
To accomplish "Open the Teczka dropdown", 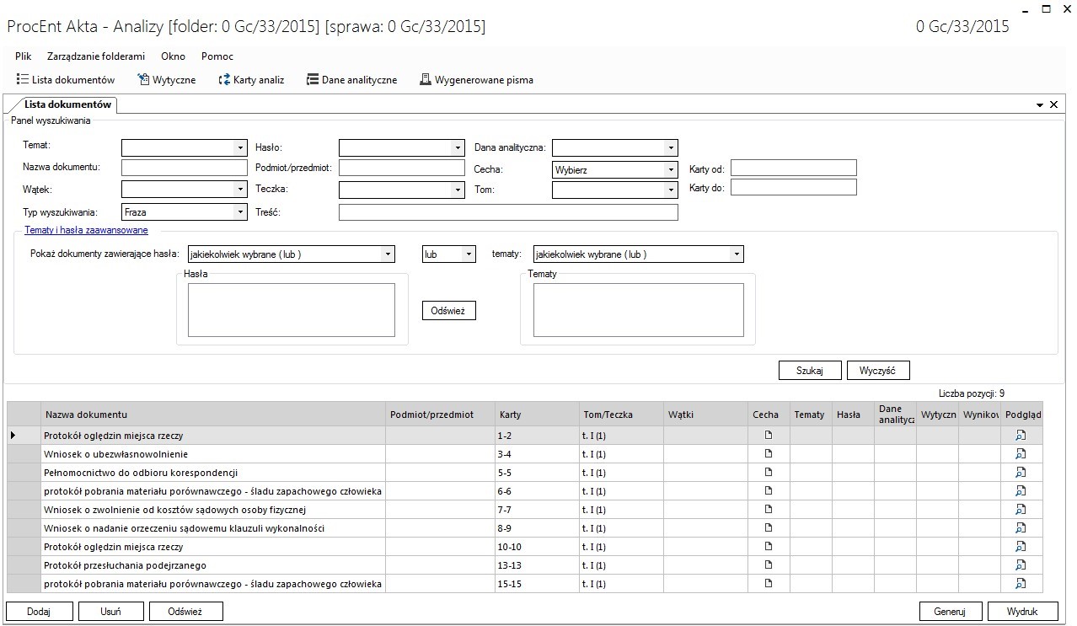I will (x=458, y=190).
